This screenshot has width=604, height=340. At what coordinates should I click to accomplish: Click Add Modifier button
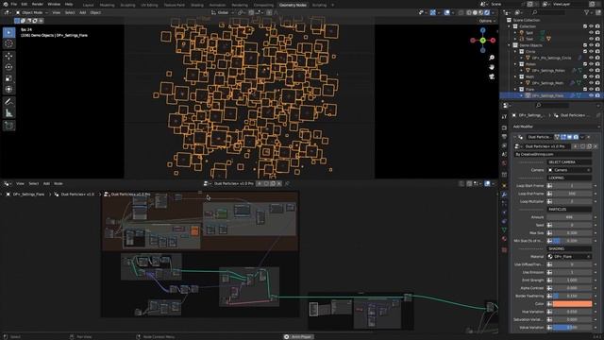(x=556, y=127)
